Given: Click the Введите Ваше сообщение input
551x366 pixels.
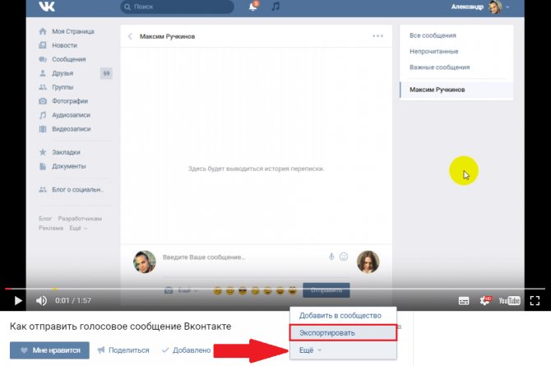Looking at the screenshot, I should pyautogui.click(x=243, y=257).
